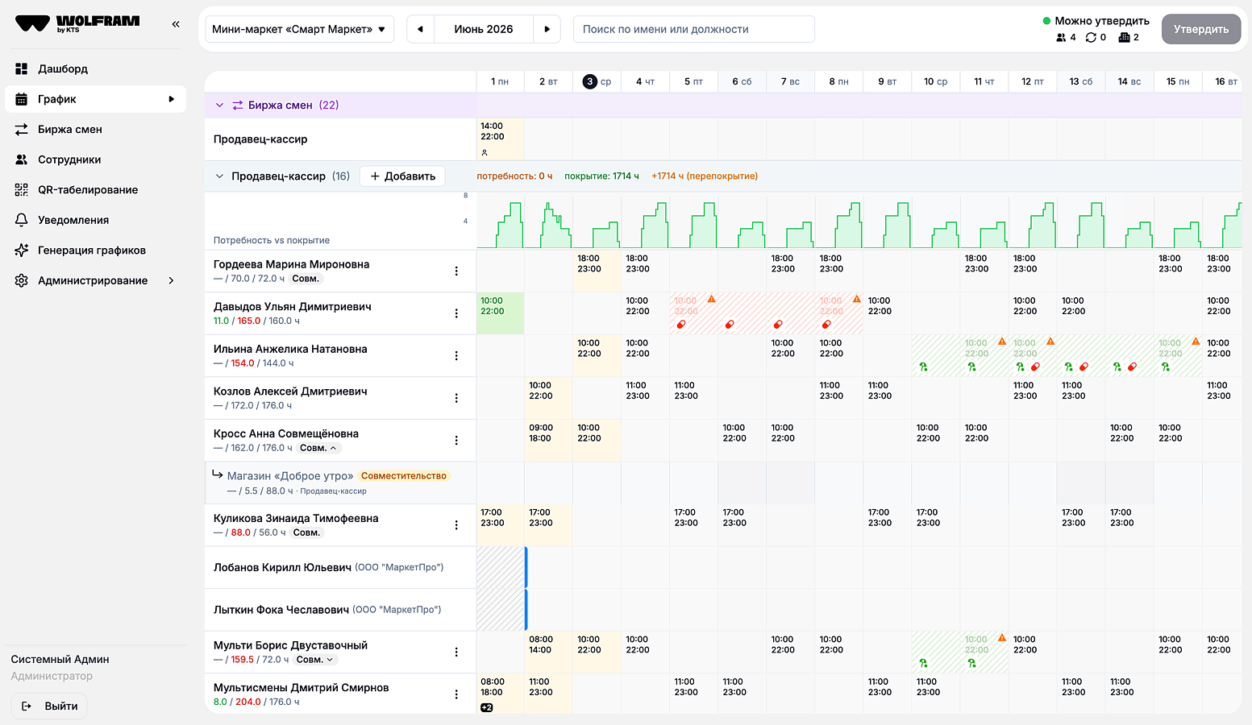This screenshot has width=1252, height=725.
Task: Click the search by name or position field
Action: click(694, 29)
